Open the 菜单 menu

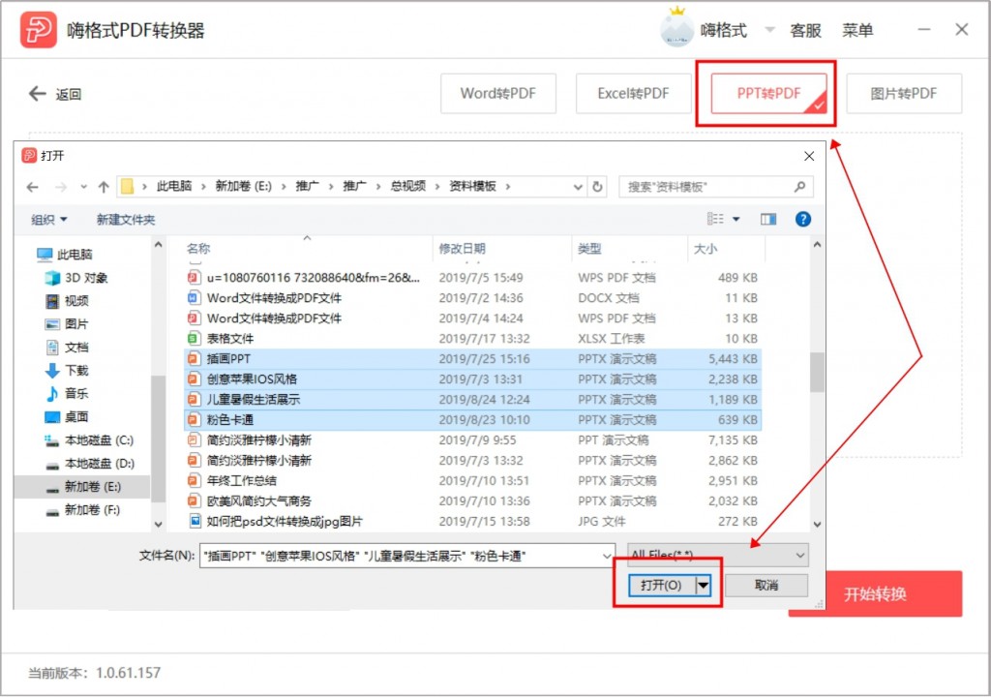point(857,30)
